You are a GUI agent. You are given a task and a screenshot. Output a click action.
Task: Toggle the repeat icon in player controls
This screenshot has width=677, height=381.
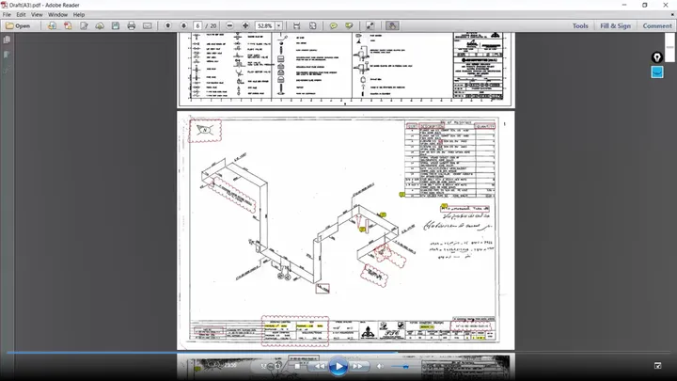tap(278, 366)
